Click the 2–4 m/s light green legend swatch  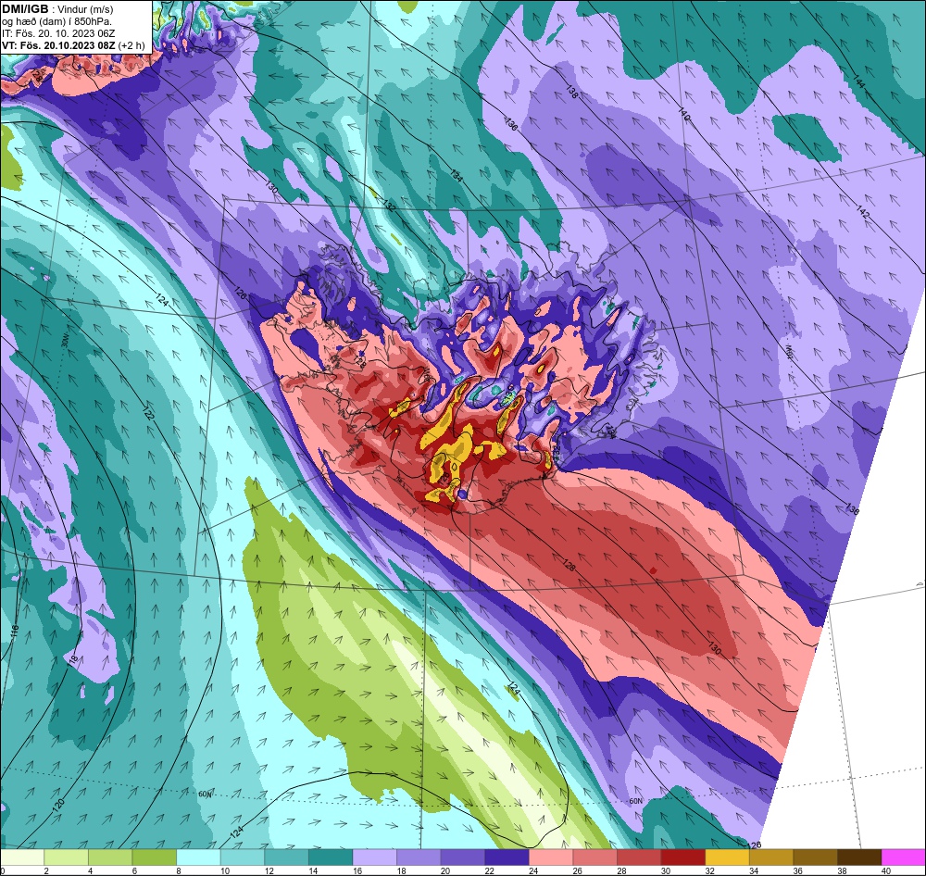[x=66, y=857]
